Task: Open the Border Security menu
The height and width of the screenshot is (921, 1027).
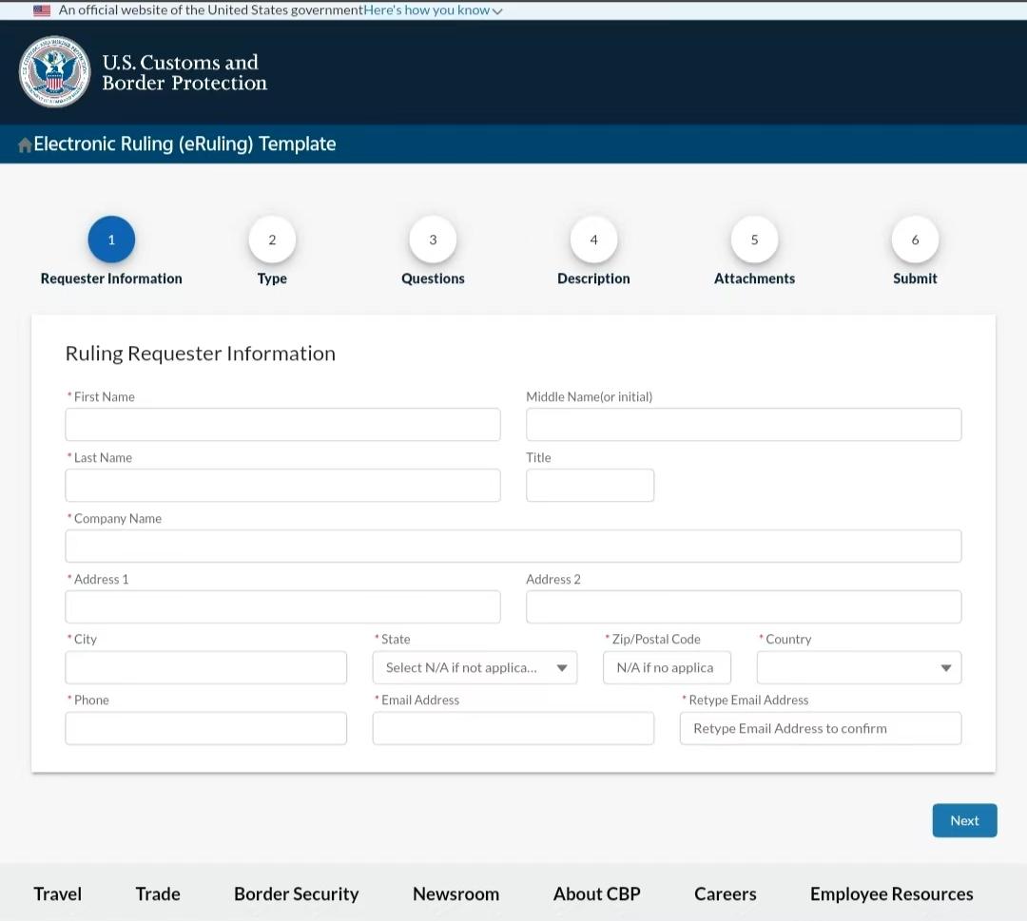Action: pos(296,894)
